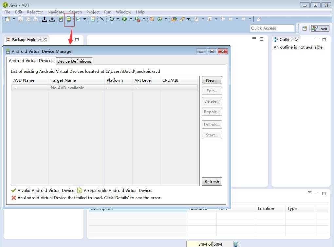334x247 pixels.
Task: Maximize the editor area panel
Action: point(262,39)
